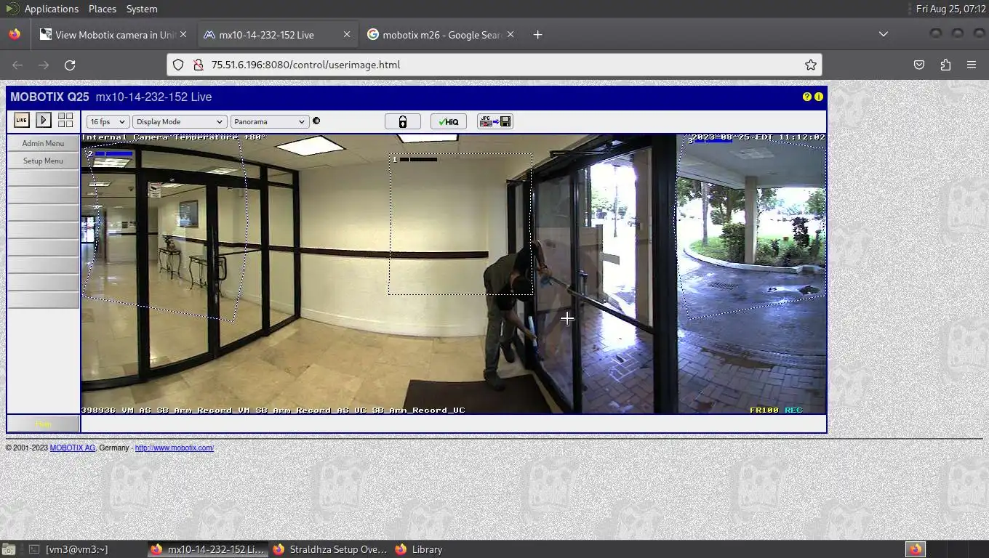
Task: Switch to the mobotix m26 Google Search tab
Action: click(442, 34)
